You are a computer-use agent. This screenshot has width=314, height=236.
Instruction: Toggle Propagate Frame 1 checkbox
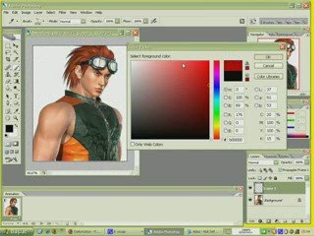pos(281,170)
